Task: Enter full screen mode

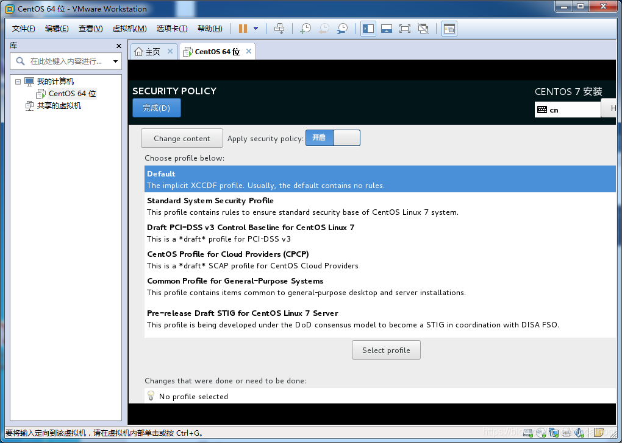Action: point(405,29)
